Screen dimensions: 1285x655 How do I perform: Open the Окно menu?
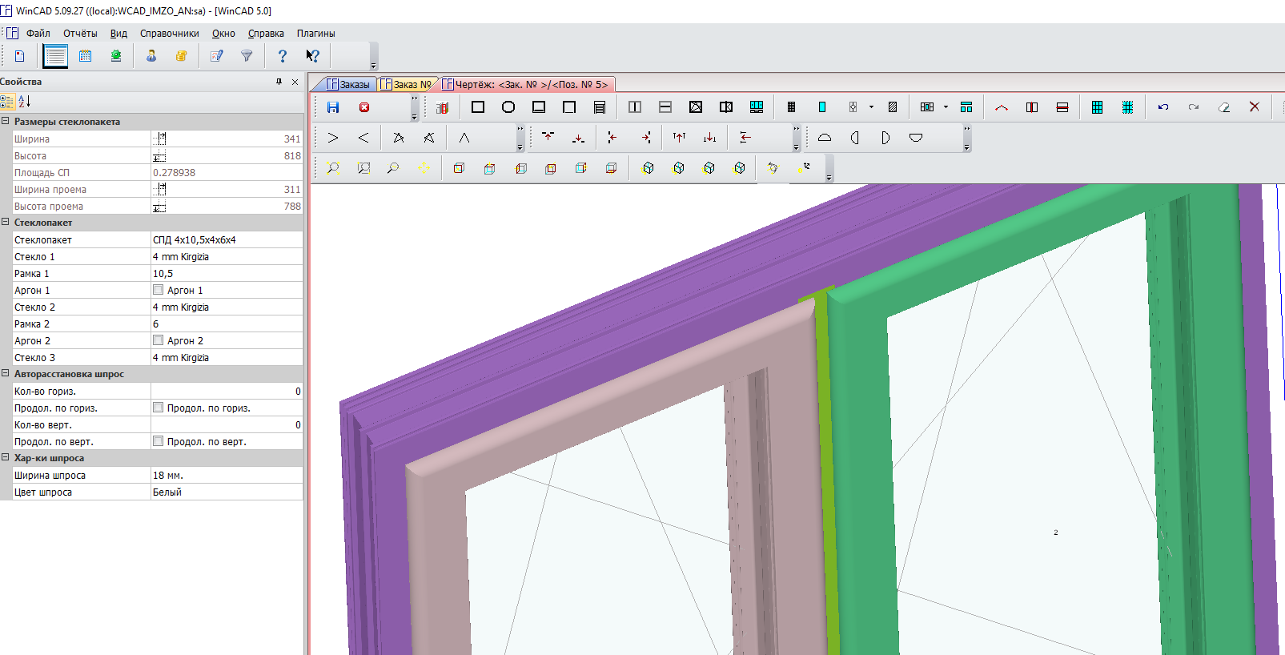pyautogui.click(x=223, y=34)
